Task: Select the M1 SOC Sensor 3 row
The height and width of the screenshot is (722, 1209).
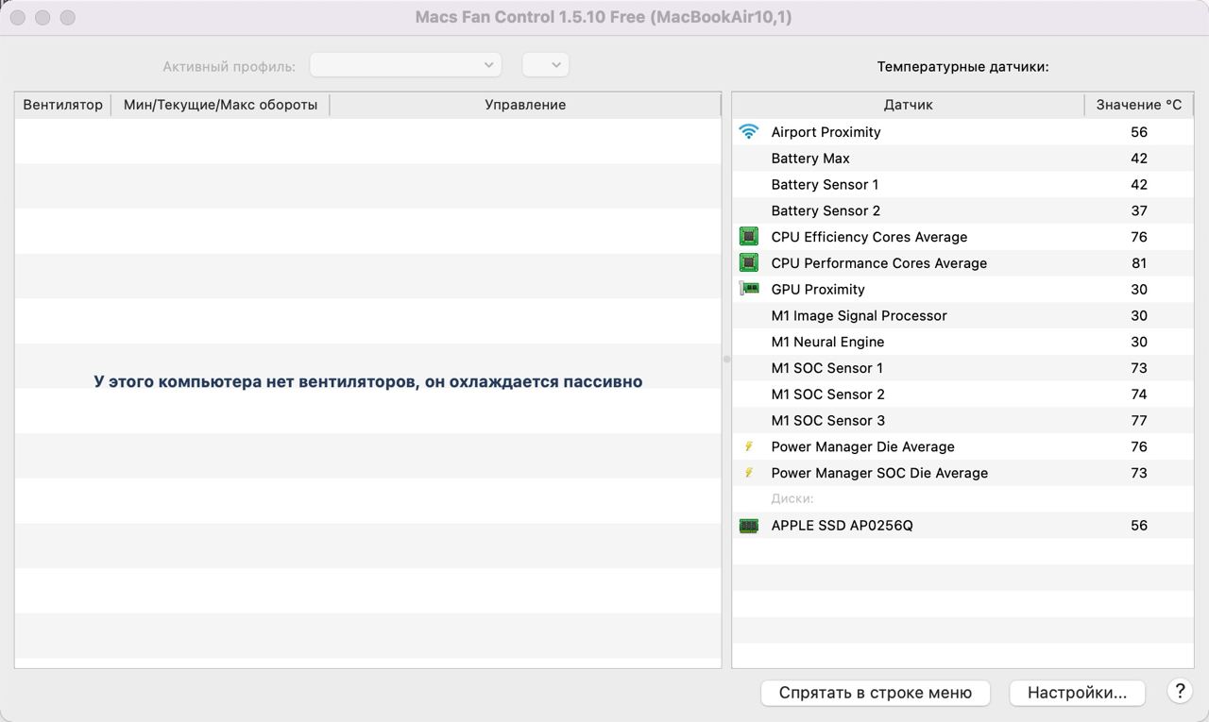Action: point(962,421)
